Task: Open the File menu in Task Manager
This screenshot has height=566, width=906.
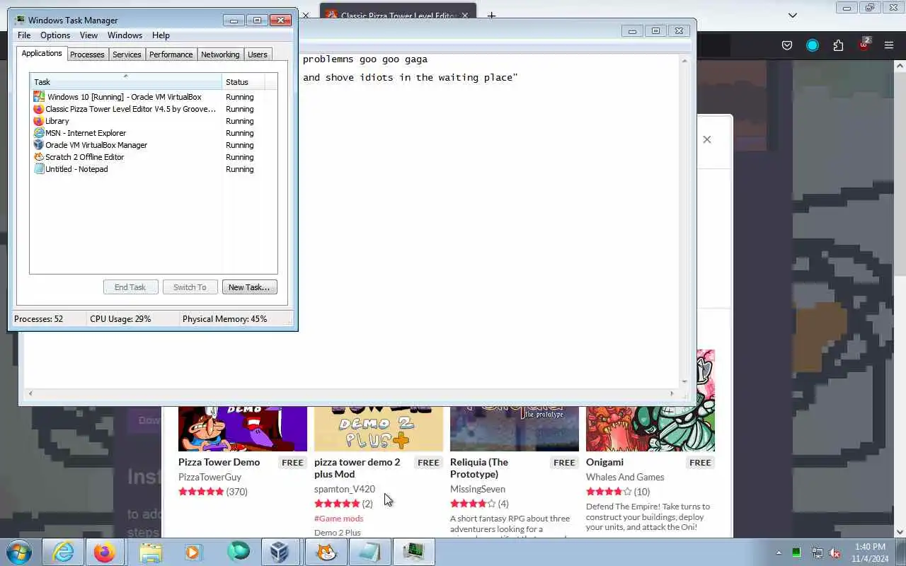Action: pos(24,35)
